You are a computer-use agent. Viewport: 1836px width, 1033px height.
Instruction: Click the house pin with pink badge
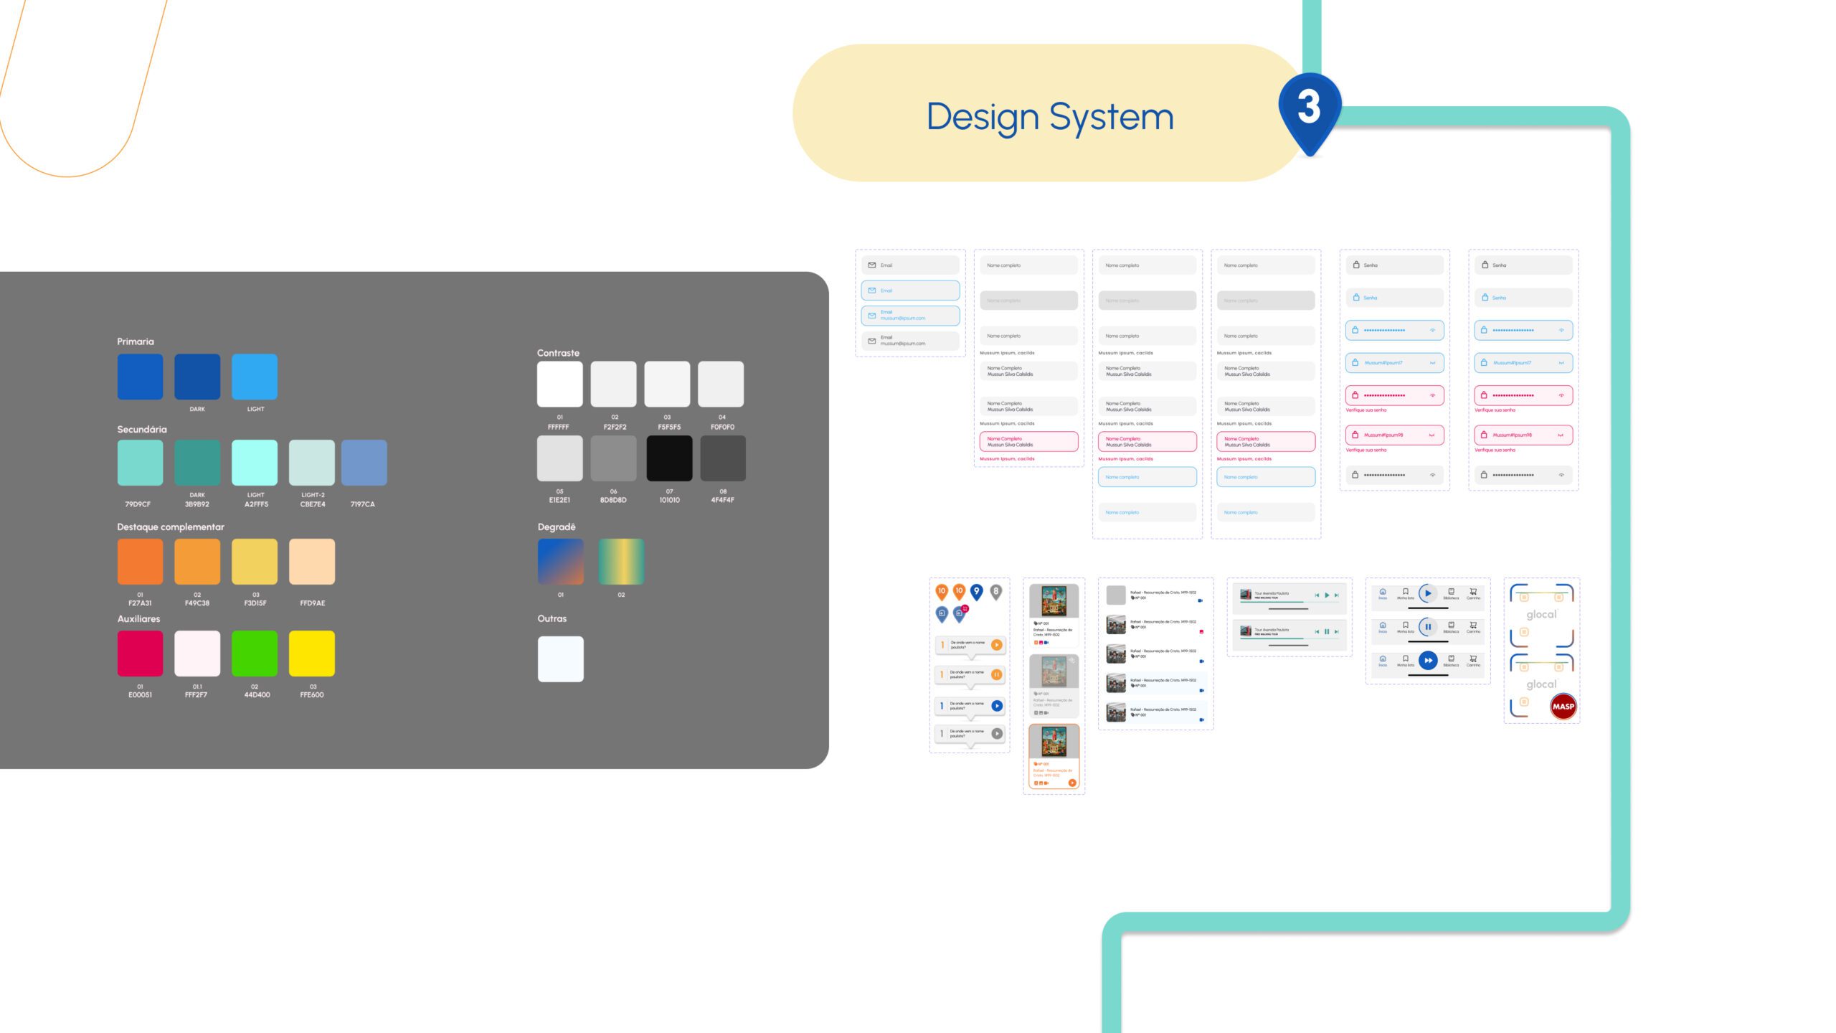(x=960, y=613)
